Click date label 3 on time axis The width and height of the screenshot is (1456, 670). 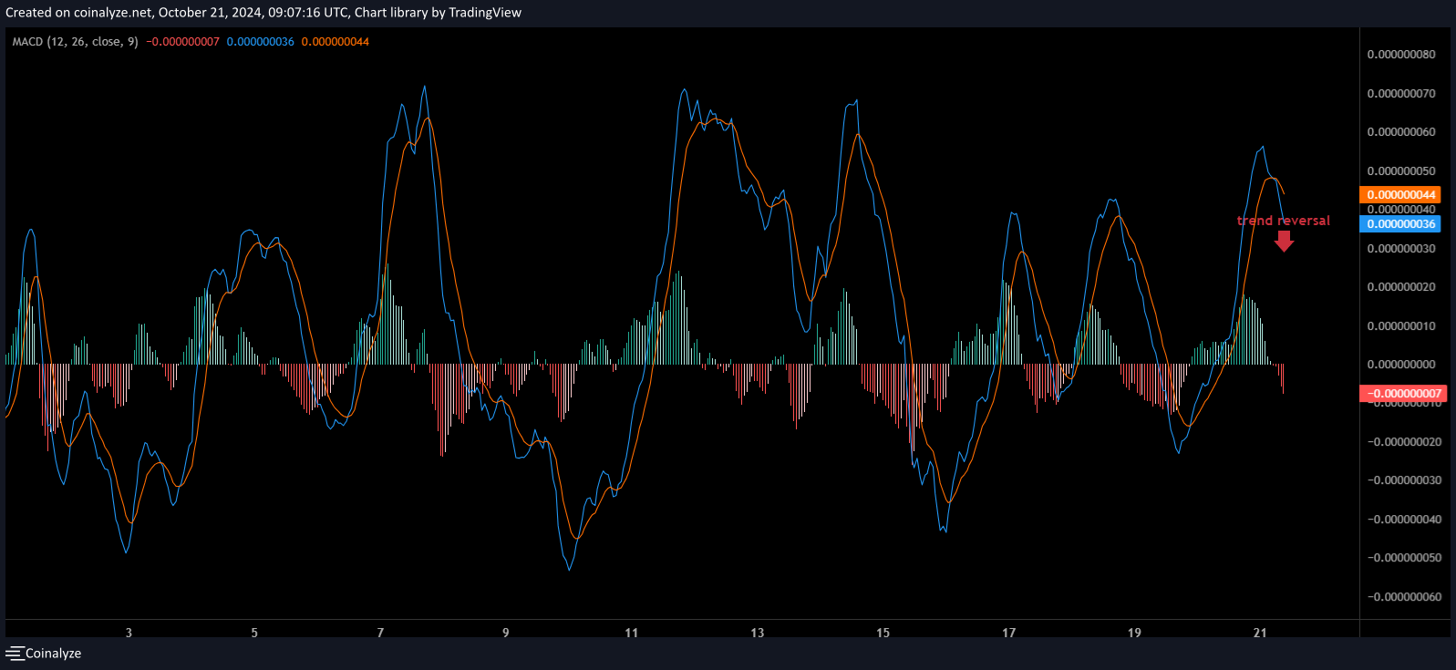[129, 633]
